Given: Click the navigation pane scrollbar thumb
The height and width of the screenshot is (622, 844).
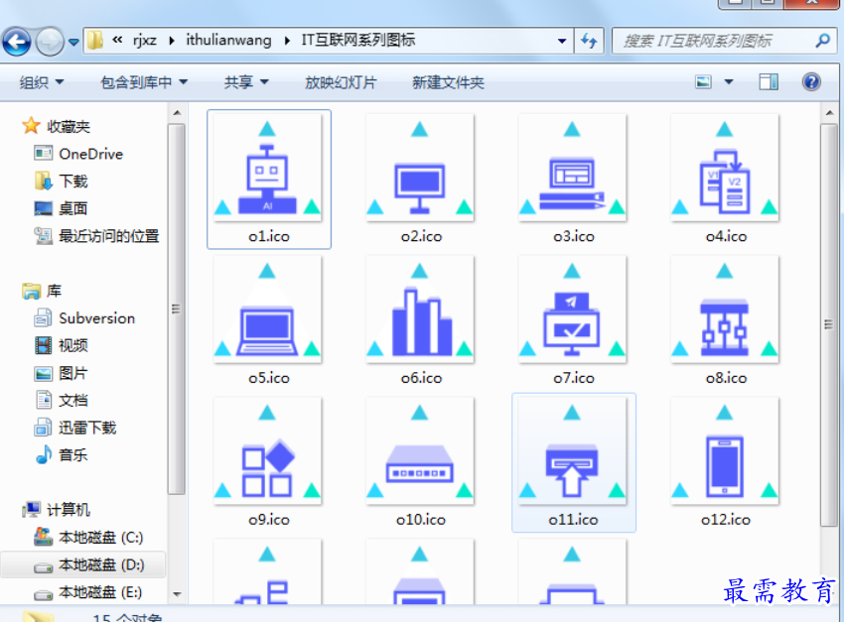Looking at the screenshot, I should 176,310.
